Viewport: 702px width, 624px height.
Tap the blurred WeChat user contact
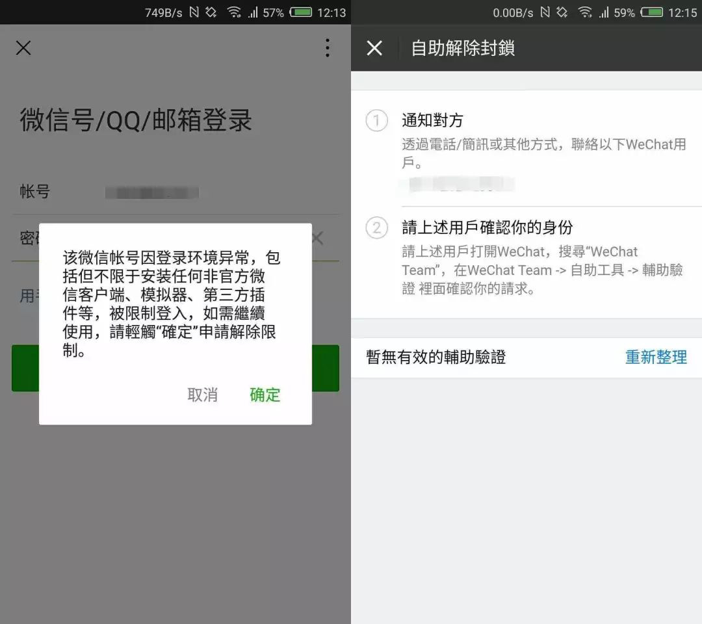[462, 184]
